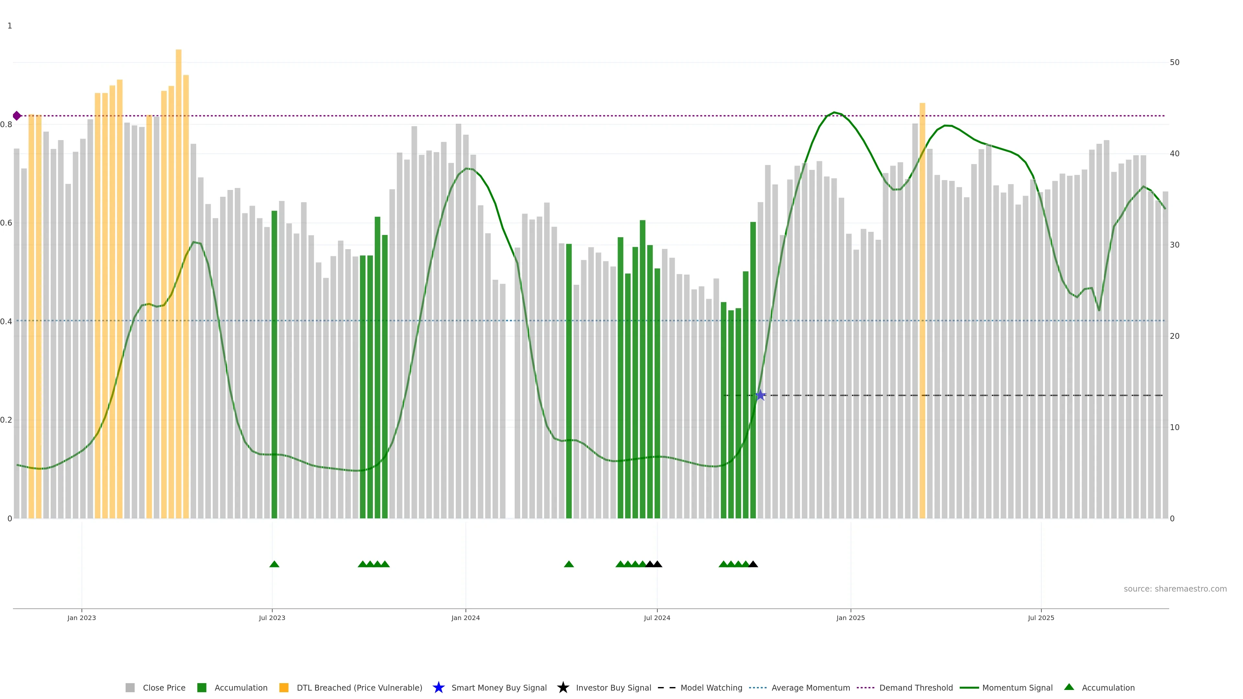The height and width of the screenshot is (699, 1243).
Task: Click the blue Smart Money Buy Signal star on chart
Action: [x=760, y=395]
